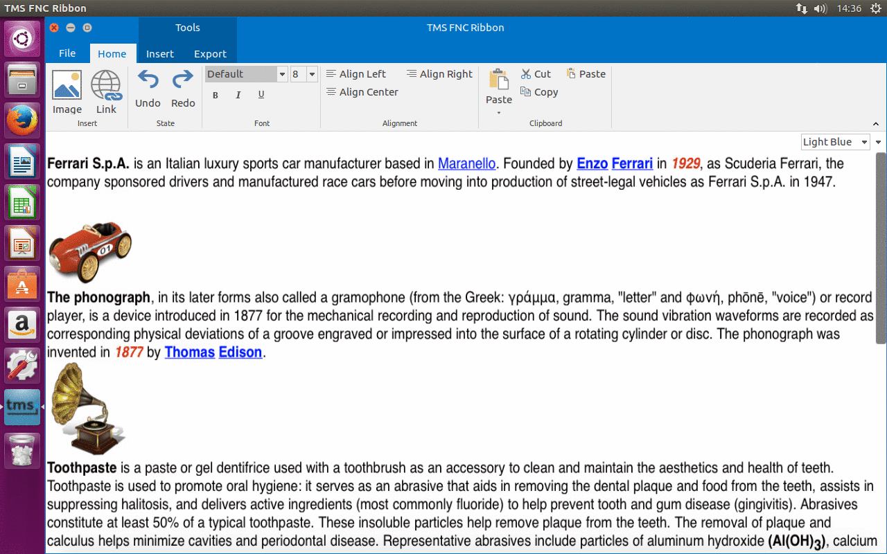Switch to the Export ribbon tab

pyautogui.click(x=210, y=53)
